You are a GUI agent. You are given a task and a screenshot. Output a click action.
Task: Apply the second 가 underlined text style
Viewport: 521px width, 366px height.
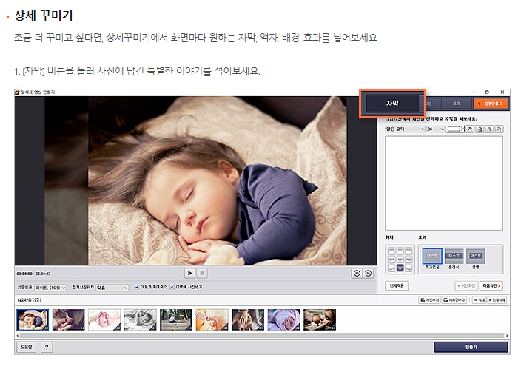point(480,129)
